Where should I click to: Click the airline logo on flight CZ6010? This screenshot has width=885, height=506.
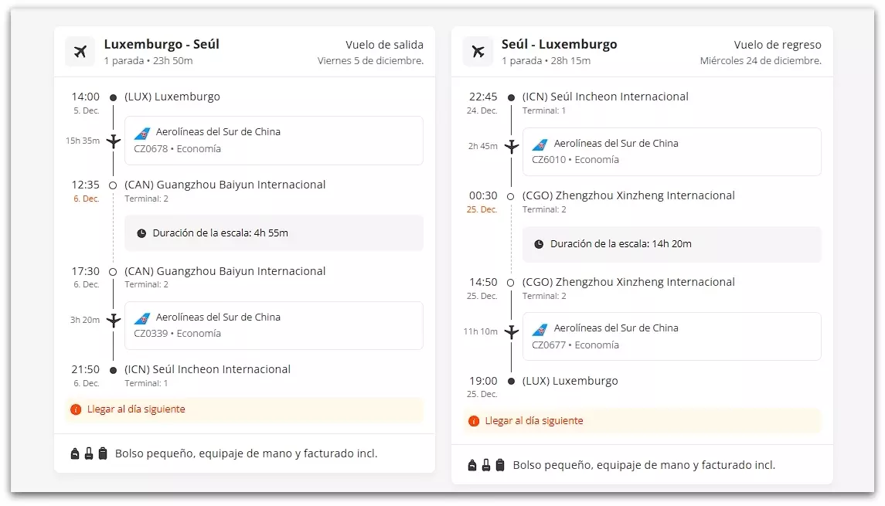coord(540,144)
